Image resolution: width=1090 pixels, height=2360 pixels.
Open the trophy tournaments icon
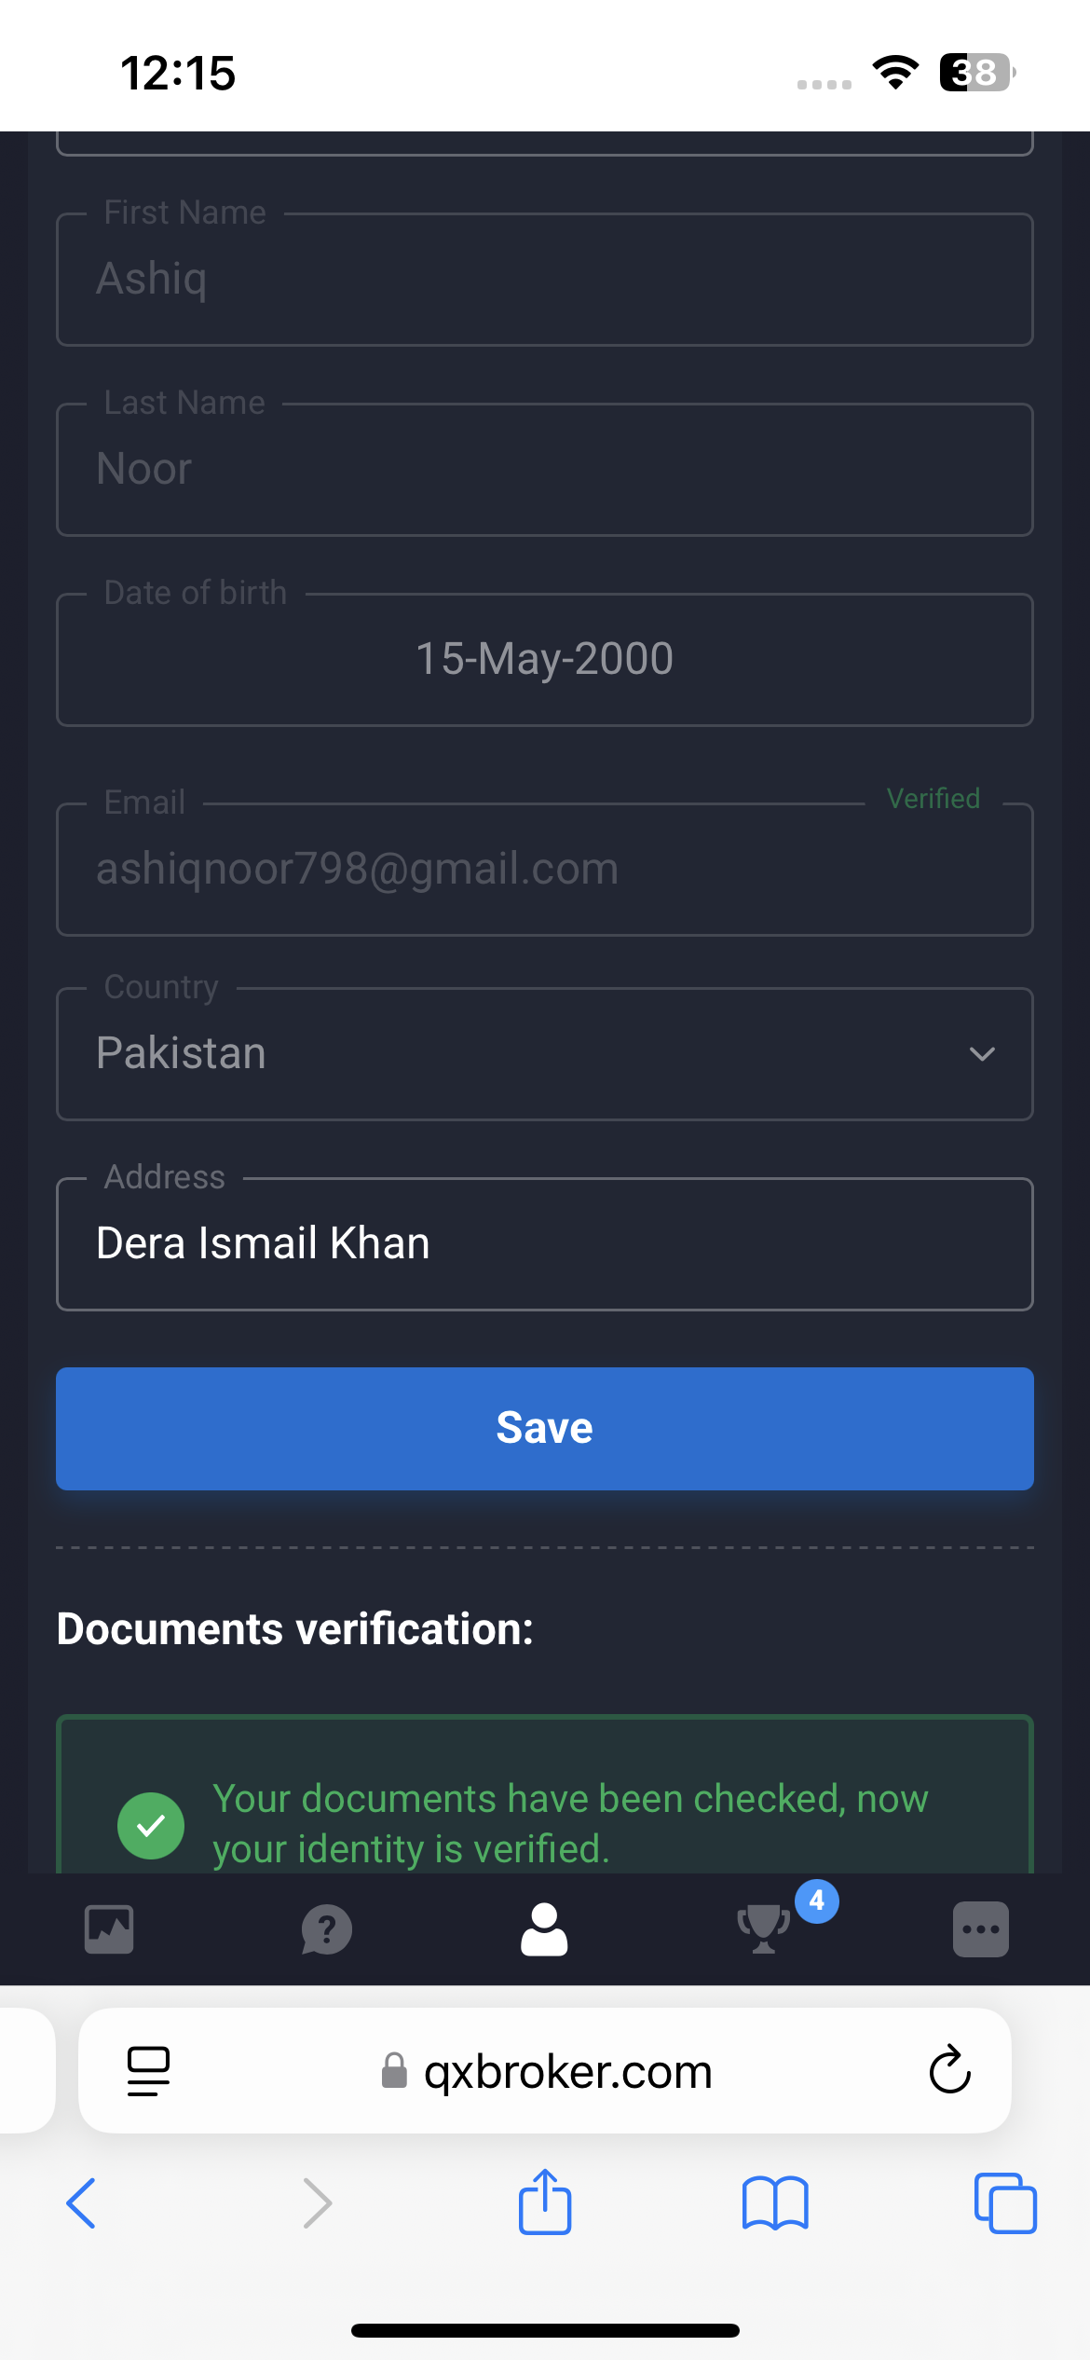tap(764, 1928)
